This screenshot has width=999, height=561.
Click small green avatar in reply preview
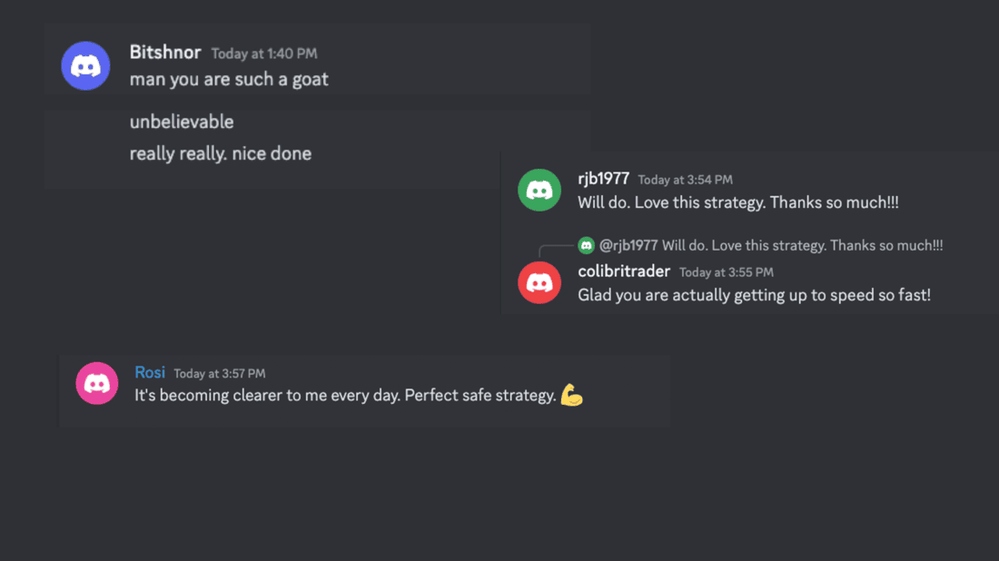click(x=587, y=245)
